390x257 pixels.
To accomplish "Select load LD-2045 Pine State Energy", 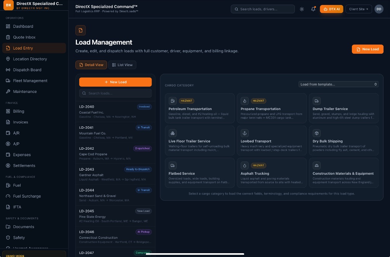I will 115,216.
